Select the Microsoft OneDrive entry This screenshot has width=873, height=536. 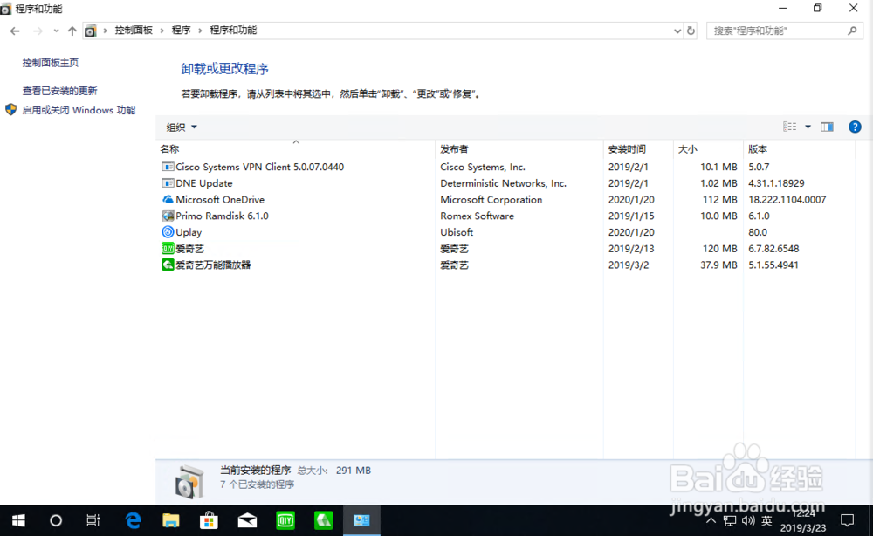tap(220, 199)
